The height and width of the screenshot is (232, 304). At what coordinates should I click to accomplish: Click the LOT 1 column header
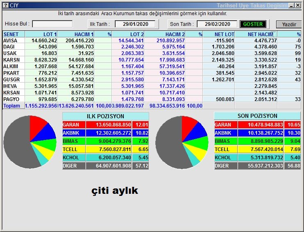coord(41,34)
